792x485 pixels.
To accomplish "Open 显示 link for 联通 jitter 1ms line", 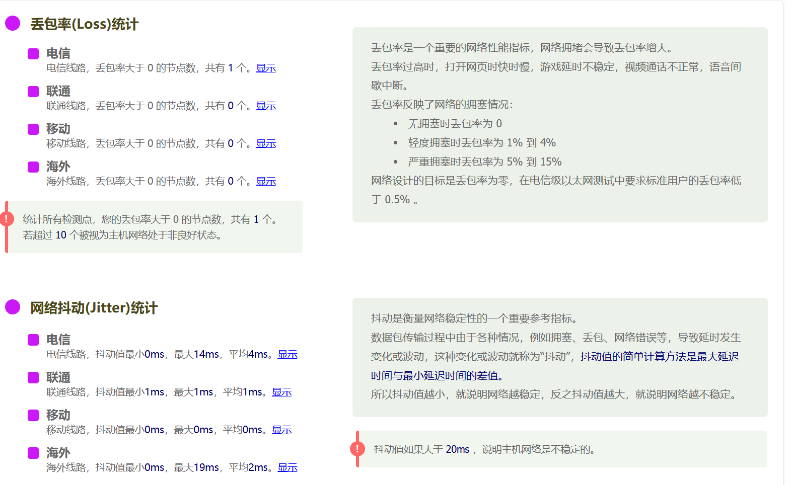I will click(281, 392).
